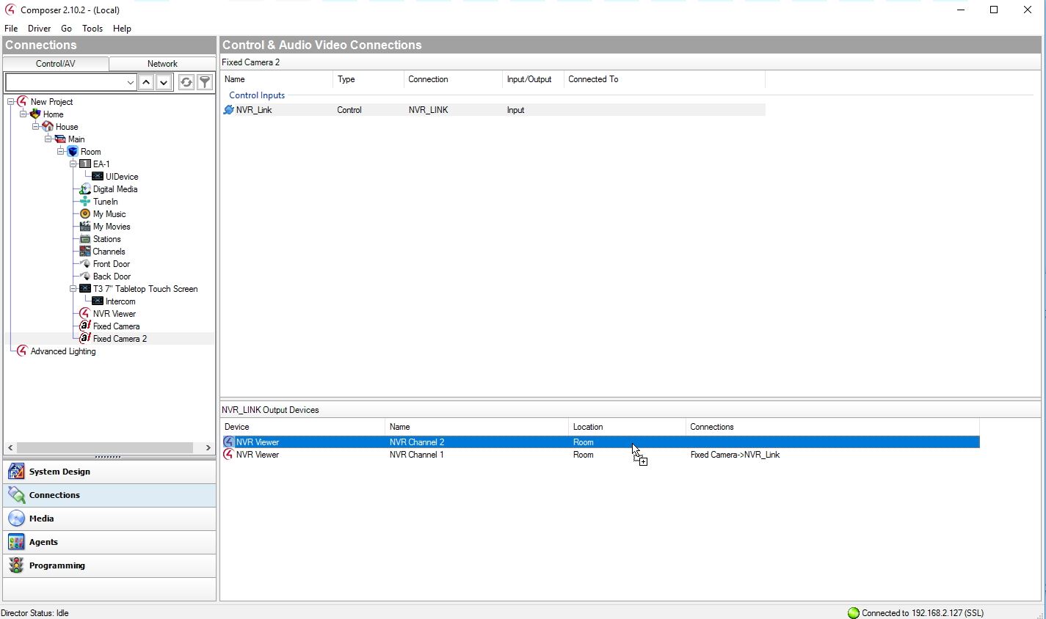The height and width of the screenshot is (619, 1046).
Task: Select the House icon in tree
Action: (x=47, y=127)
